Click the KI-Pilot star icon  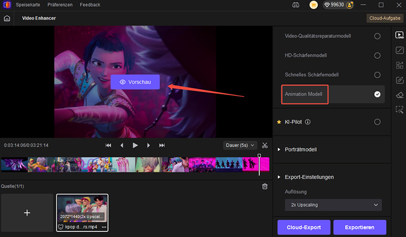[279, 122]
